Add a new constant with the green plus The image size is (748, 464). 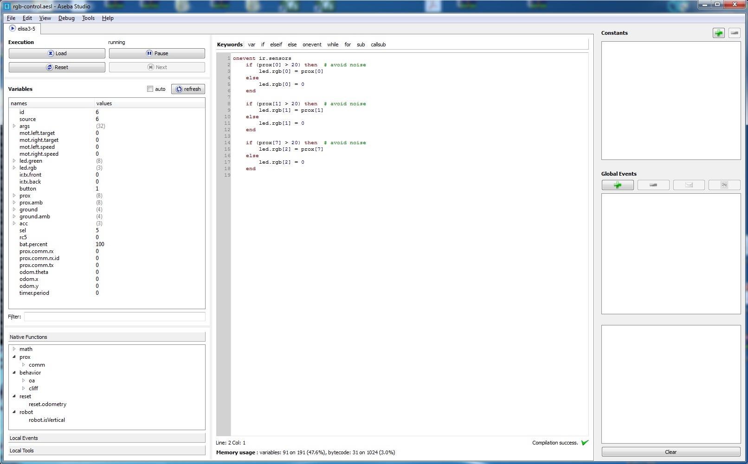(x=718, y=33)
